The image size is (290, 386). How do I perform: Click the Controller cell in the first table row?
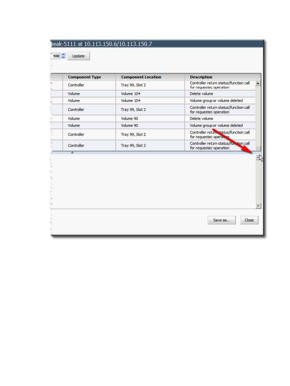pos(76,85)
